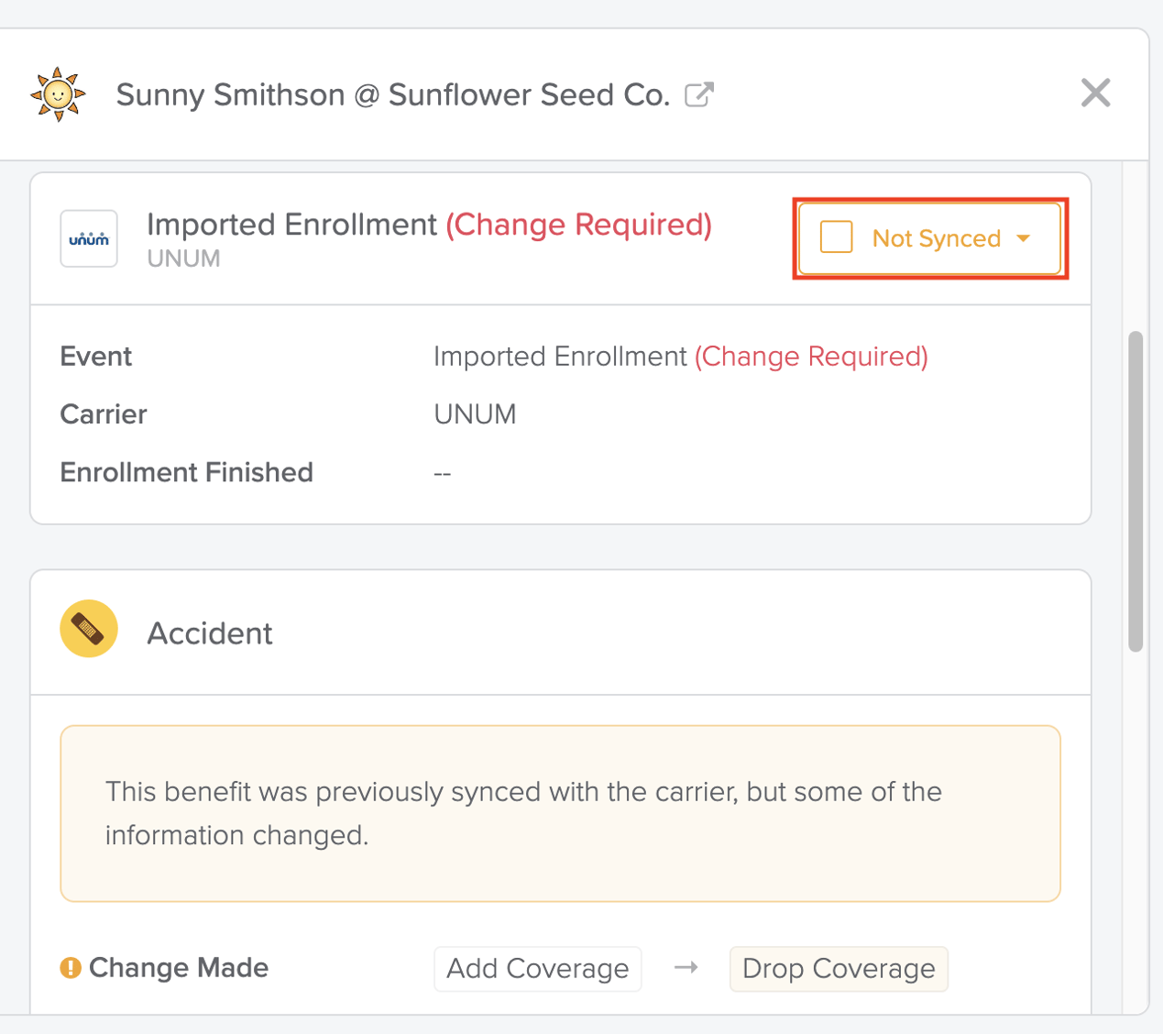The width and height of the screenshot is (1163, 1034).
Task: Click the UNUM carrier logo icon
Action: click(x=88, y=238)
